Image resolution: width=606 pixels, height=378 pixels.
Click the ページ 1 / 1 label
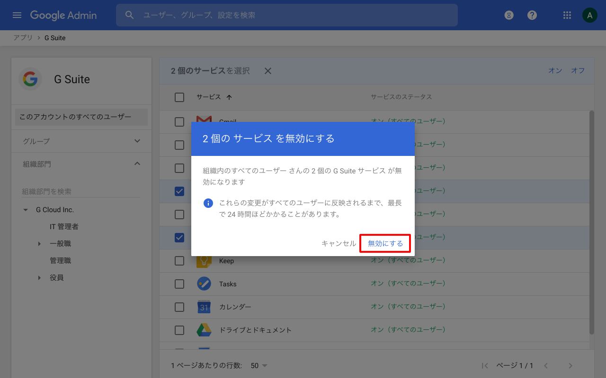(x=515, y=366)
